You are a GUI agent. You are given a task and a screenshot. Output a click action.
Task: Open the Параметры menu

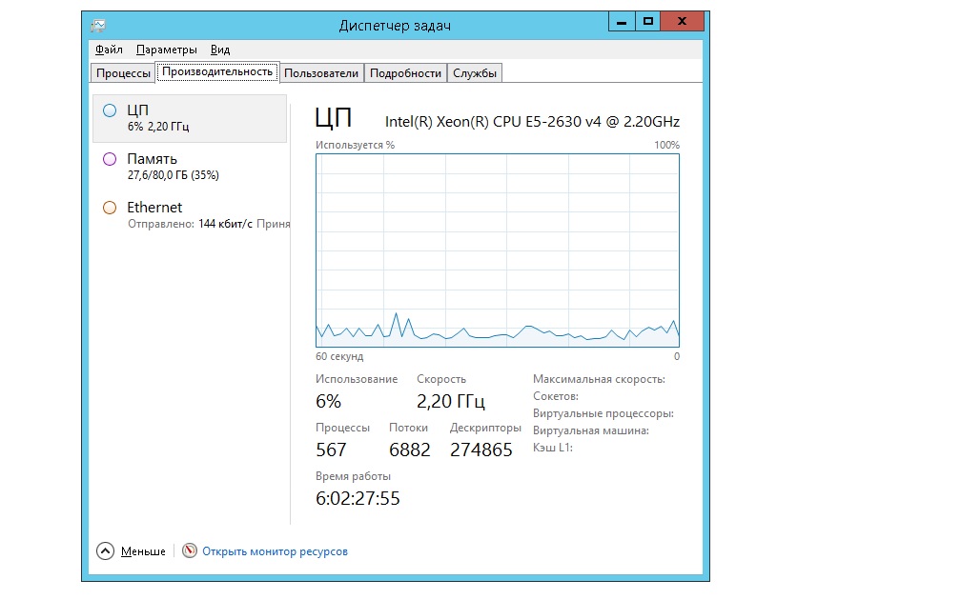click(x=167, y=50)
